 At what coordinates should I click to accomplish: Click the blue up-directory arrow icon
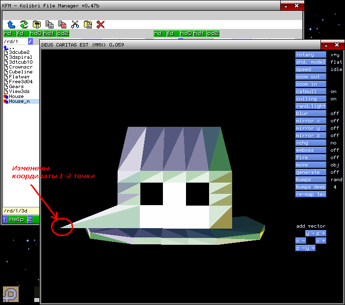11,24
